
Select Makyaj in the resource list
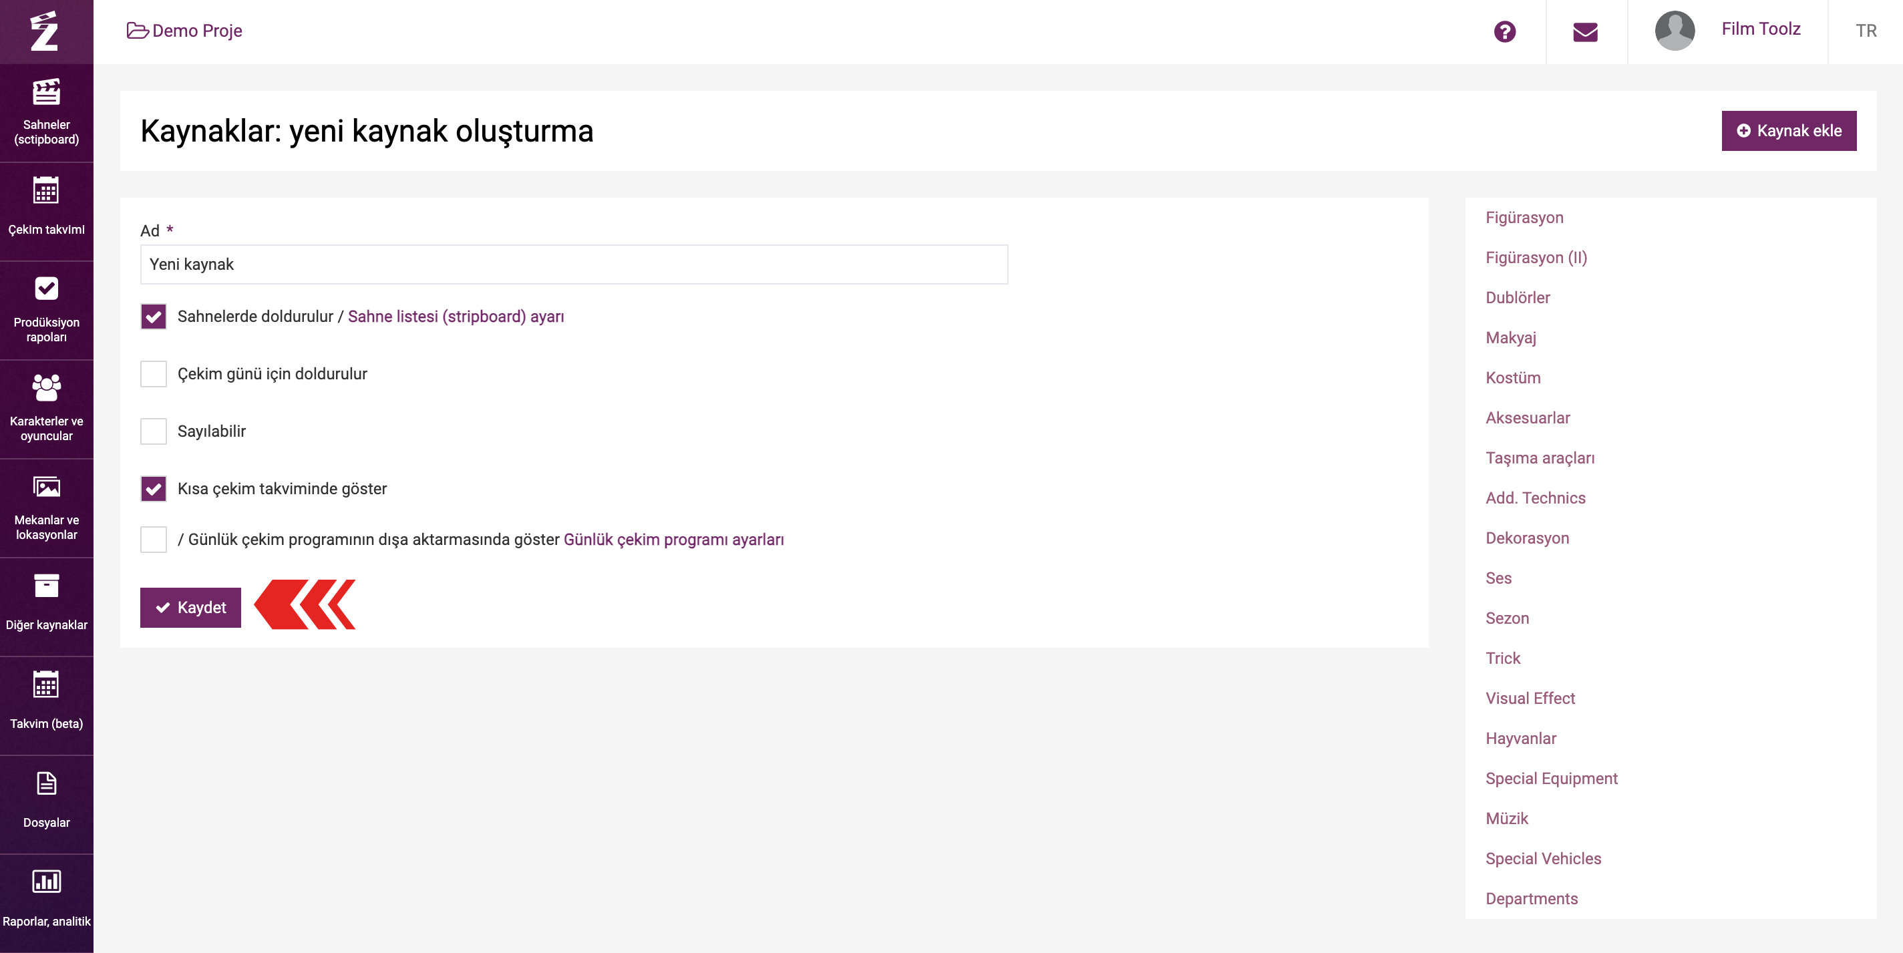tap(1511, 339)
